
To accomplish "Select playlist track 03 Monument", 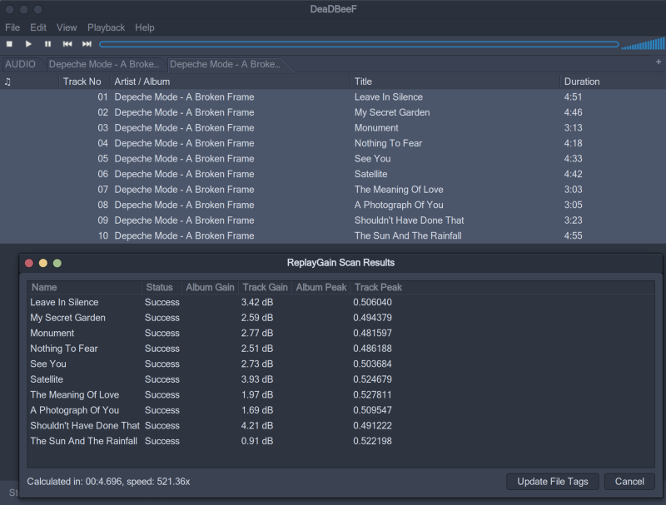I will pos(333,128).
